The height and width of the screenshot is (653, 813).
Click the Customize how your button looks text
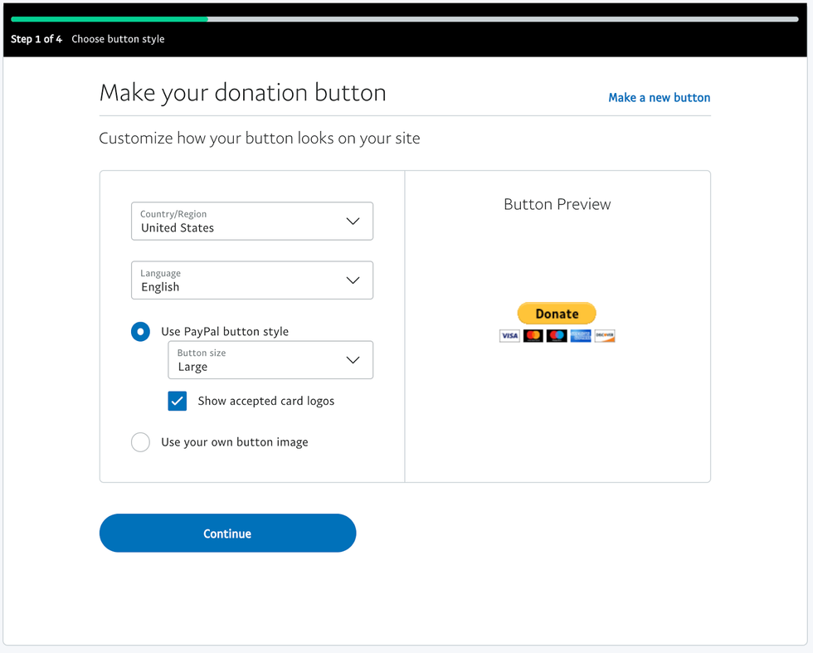tap(260, 139)
